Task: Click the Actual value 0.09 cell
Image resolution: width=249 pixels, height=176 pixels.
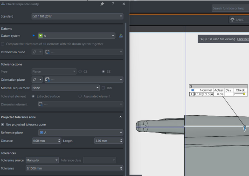Action: tap(219, 94)
